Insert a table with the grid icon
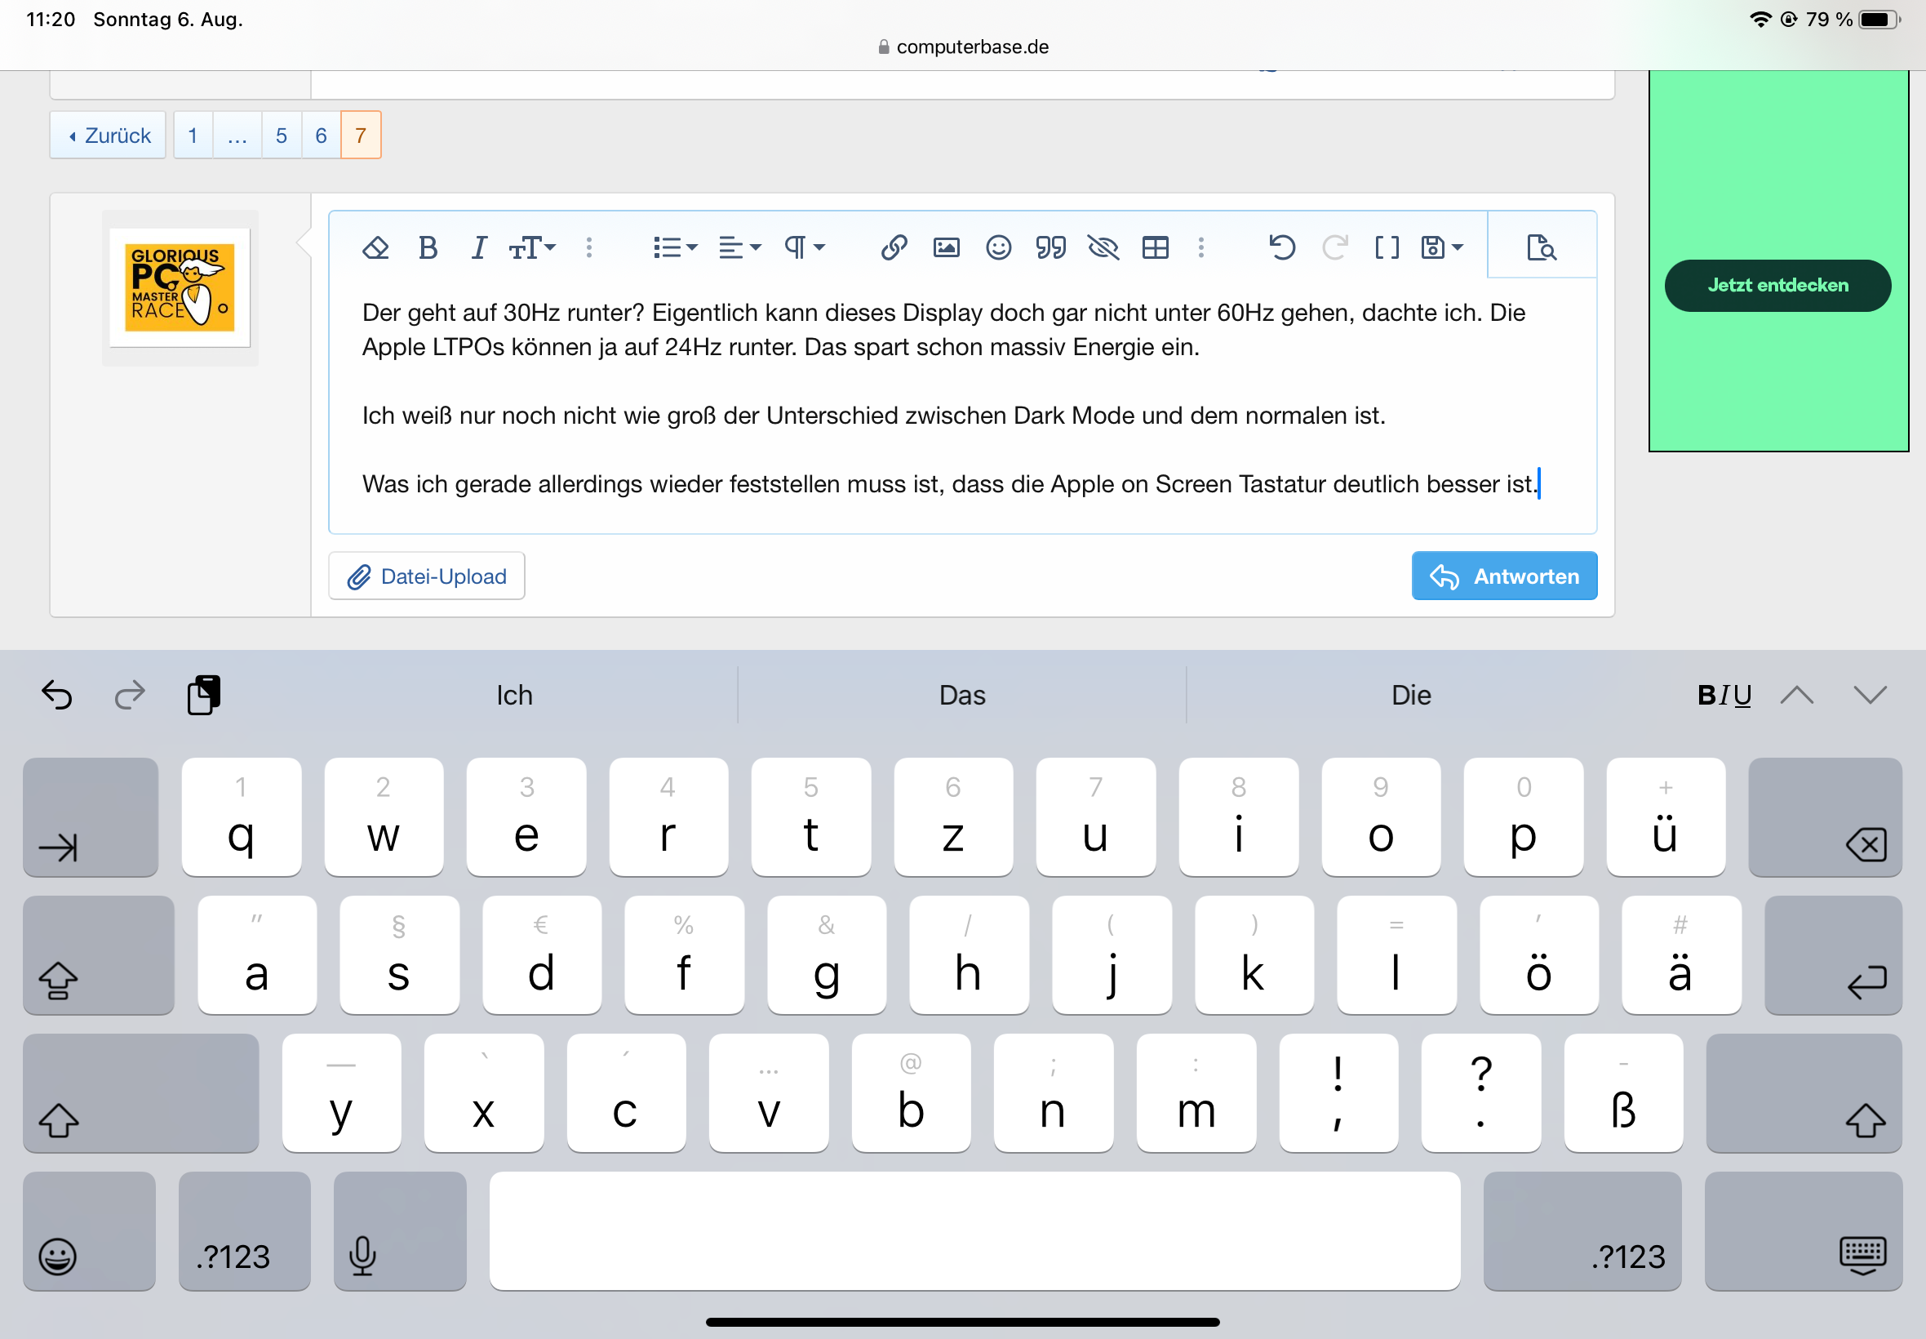Image resolution: width=1926 pixels, height=1339 pixels. pos(1155,247)
